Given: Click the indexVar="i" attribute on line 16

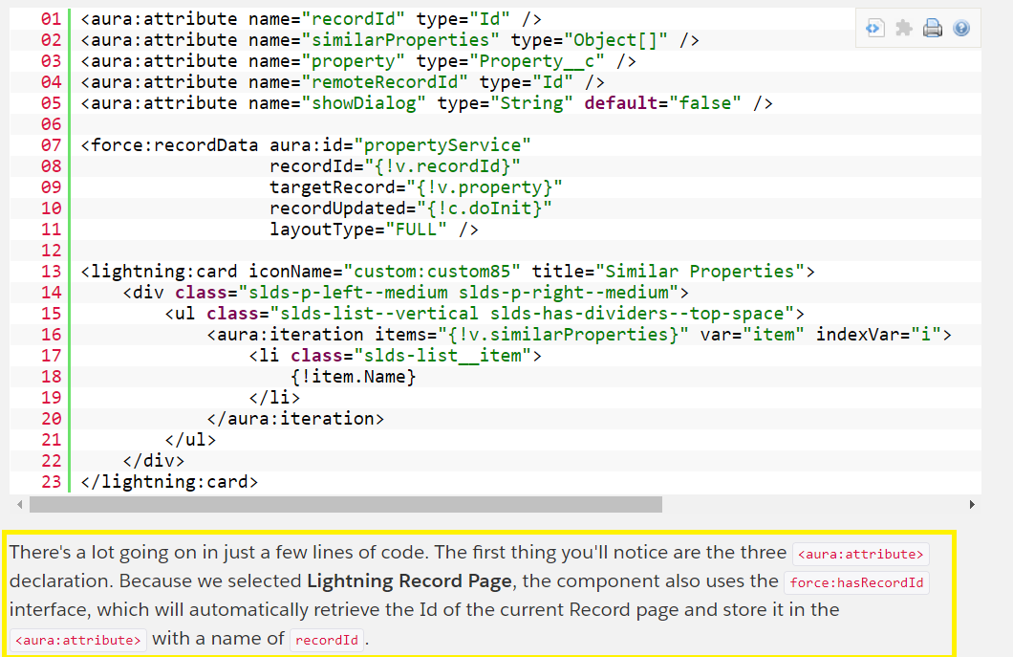Looking at the screenshot, I should [x=878, y=335].
